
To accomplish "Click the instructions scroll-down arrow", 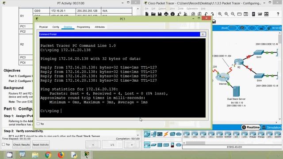I will [x=138, y=135].
